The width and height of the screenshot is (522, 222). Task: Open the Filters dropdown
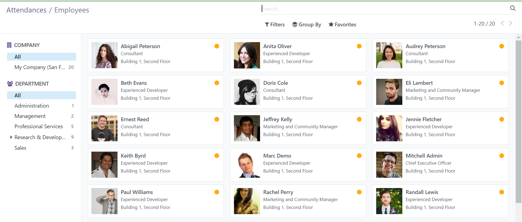coord(275,24)
